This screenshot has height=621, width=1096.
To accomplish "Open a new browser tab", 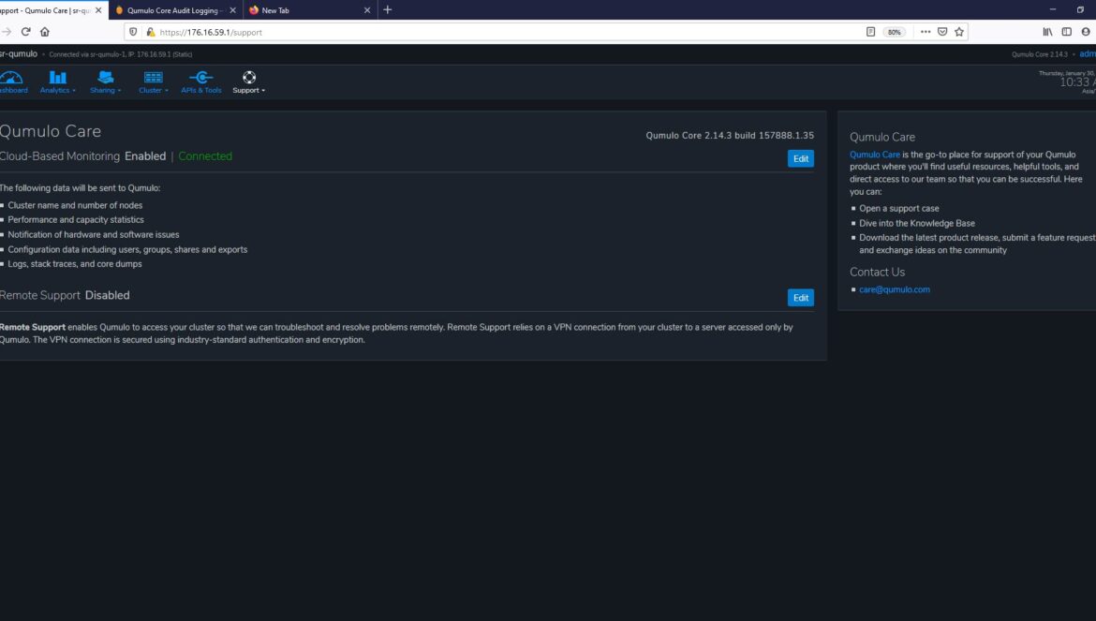I will pyautogui.click(x=387, y=9).
